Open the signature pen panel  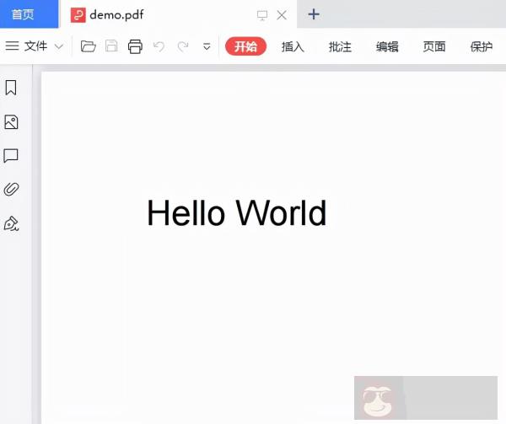(x=11, y=223)
